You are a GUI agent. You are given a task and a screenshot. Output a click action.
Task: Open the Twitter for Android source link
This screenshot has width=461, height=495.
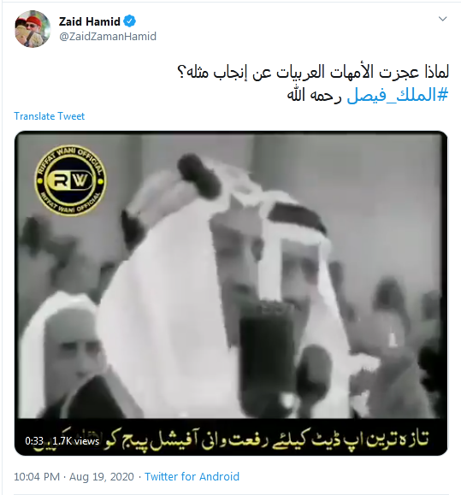pos(192,476)
